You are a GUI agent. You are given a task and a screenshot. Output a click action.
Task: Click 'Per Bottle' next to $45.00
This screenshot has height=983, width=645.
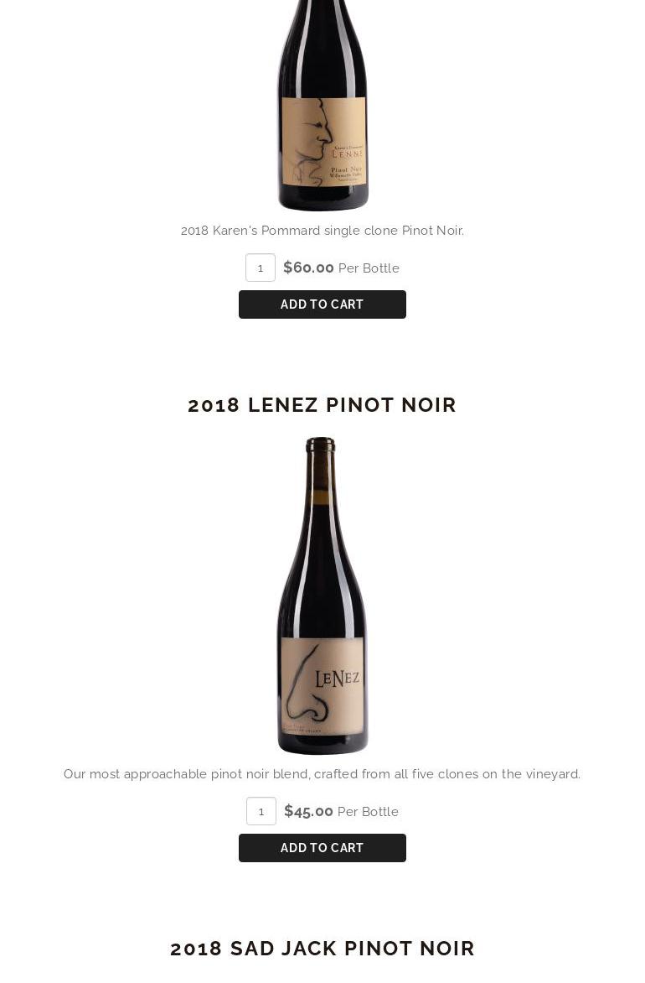369,812
